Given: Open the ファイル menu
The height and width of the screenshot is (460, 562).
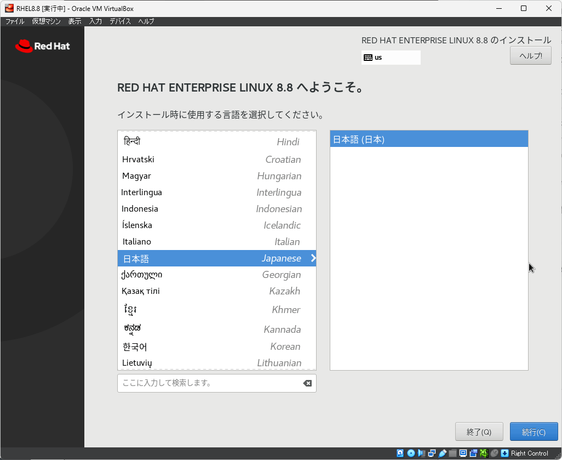Looking at the screenshot, I should click(x=15, y=21).
